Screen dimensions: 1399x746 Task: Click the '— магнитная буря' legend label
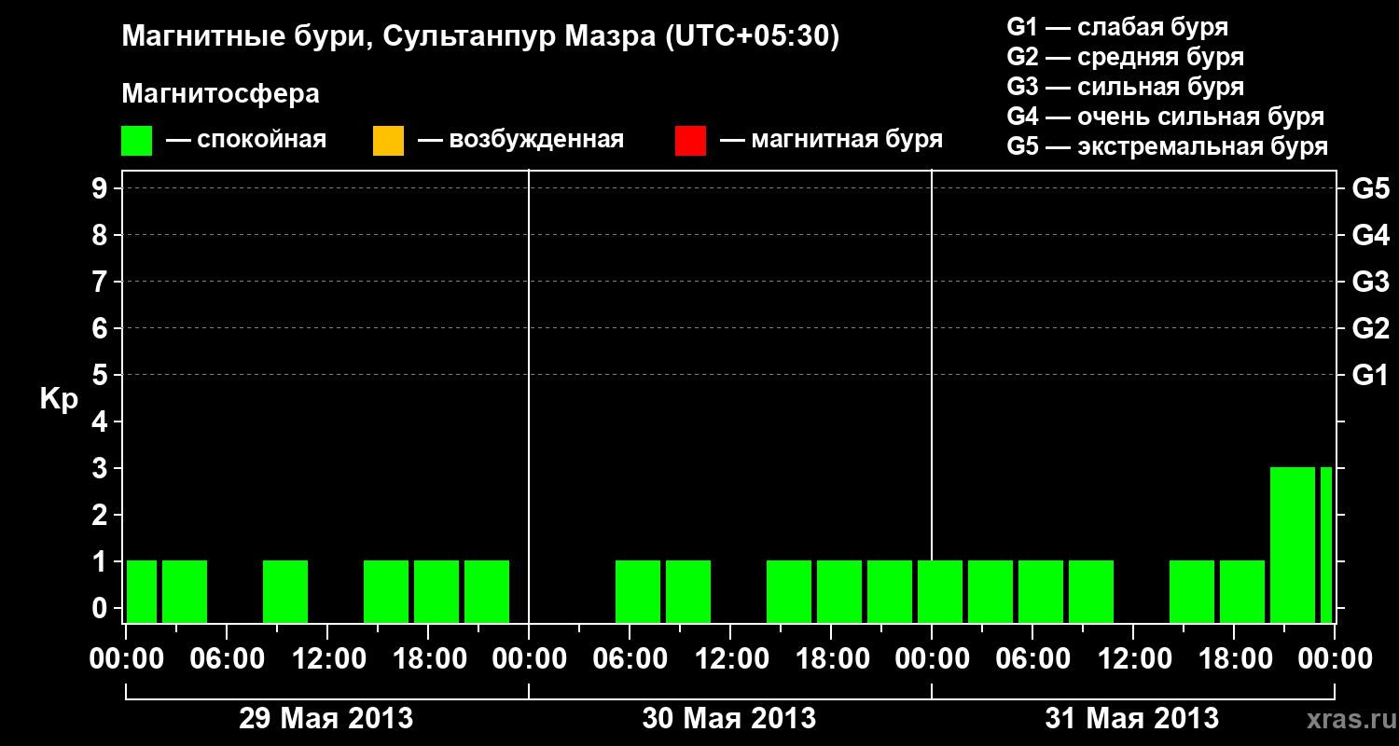pyautogui.click(x=832, y=140)
